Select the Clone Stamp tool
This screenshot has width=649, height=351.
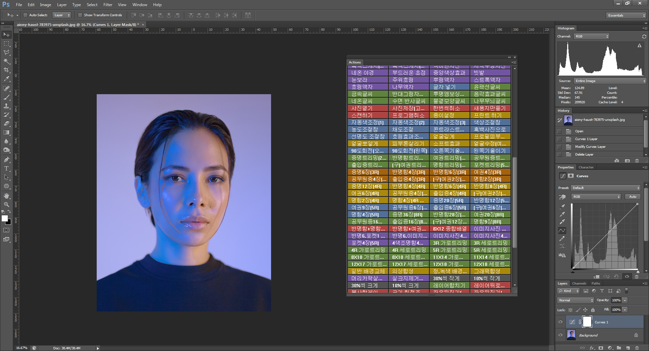pyautogui.click(x=6, y=106)
